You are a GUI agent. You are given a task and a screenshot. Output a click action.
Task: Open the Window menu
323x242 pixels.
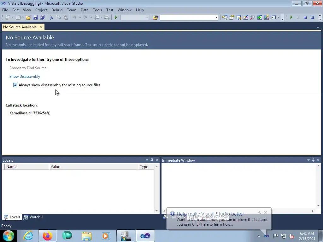[124, 10]
